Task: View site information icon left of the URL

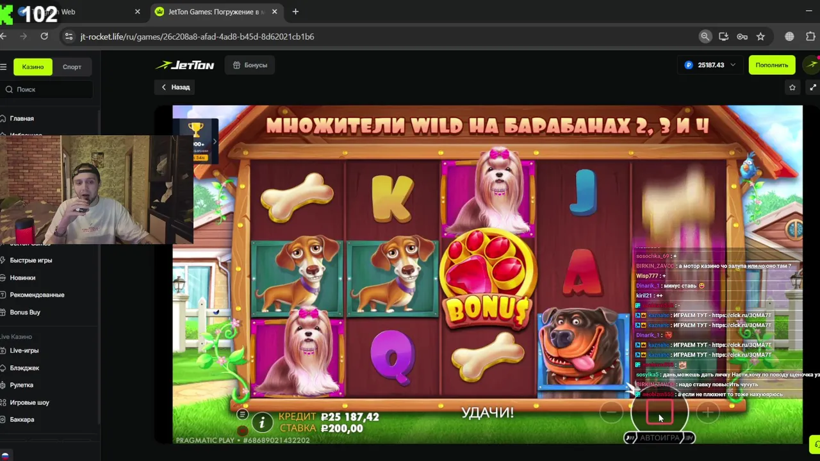Action: (69, 36)
